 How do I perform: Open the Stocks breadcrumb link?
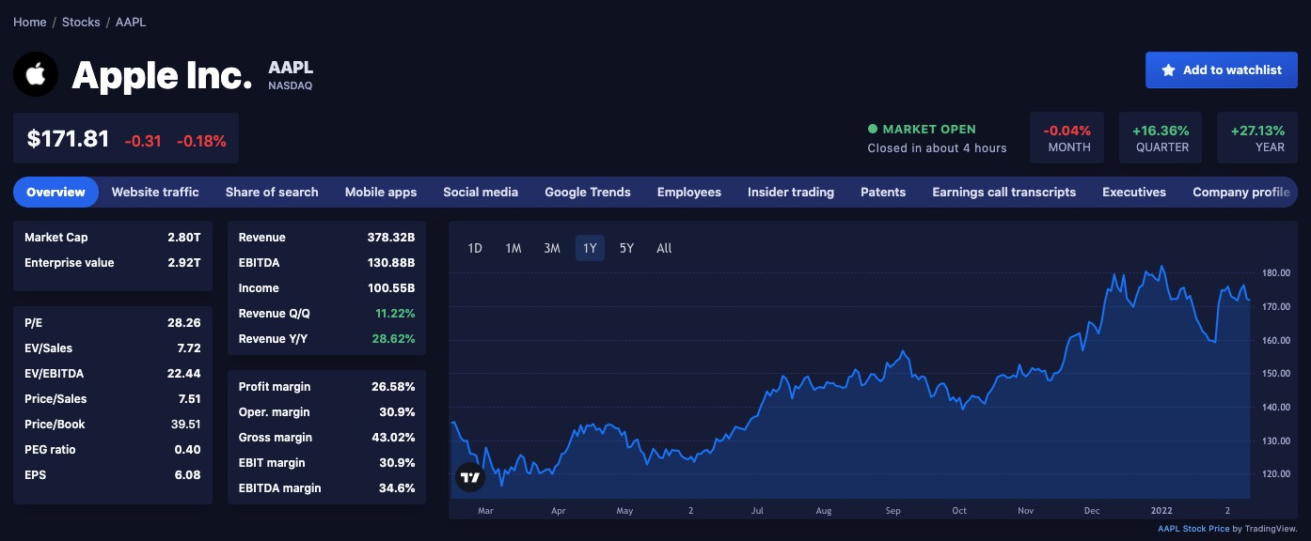(x=81, y=22)
